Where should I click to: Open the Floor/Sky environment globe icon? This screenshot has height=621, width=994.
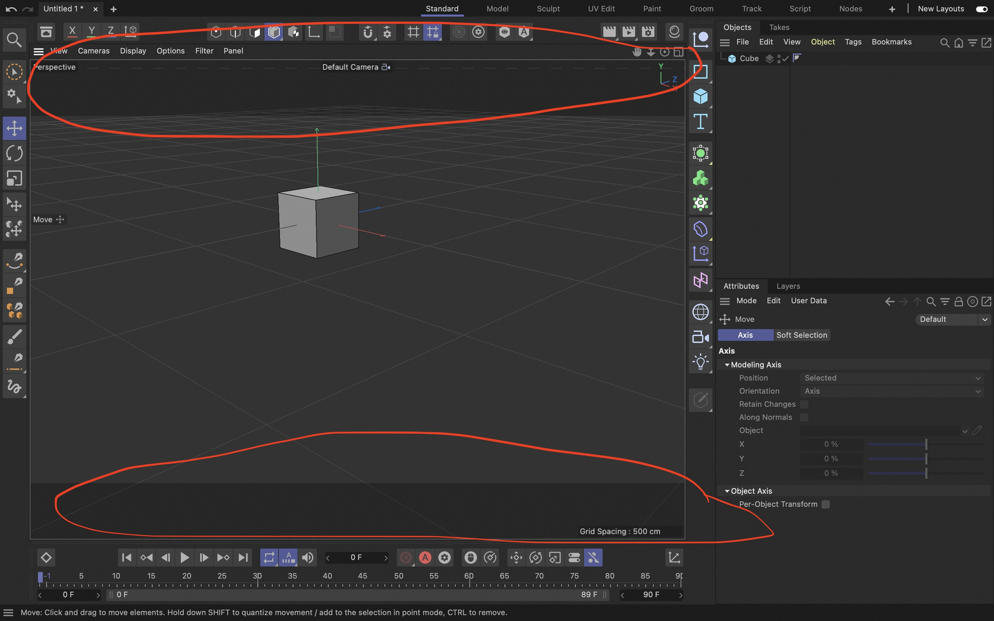[700, 312]
